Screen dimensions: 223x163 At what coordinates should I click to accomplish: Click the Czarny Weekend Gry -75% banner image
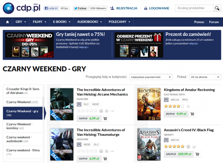(x=30, y=45)
